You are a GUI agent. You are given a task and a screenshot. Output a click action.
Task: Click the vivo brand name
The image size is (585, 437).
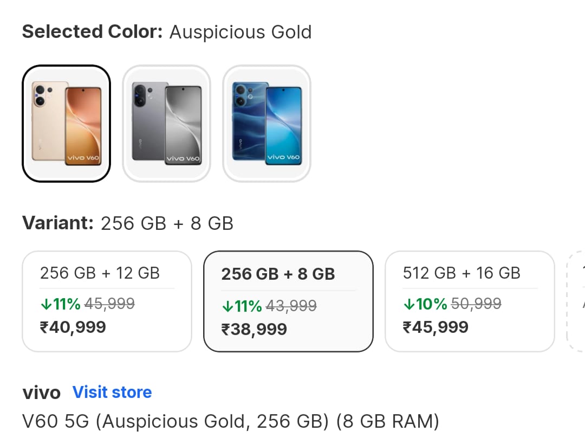41,393
